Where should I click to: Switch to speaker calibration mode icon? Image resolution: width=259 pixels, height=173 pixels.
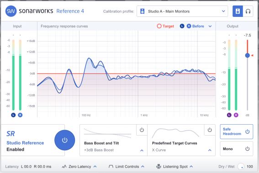click(x=238, y=11)
